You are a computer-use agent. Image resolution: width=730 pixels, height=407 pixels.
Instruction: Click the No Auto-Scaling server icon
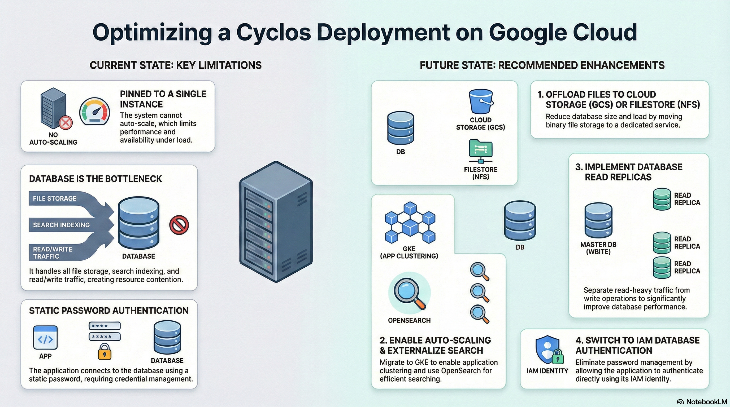54,108
